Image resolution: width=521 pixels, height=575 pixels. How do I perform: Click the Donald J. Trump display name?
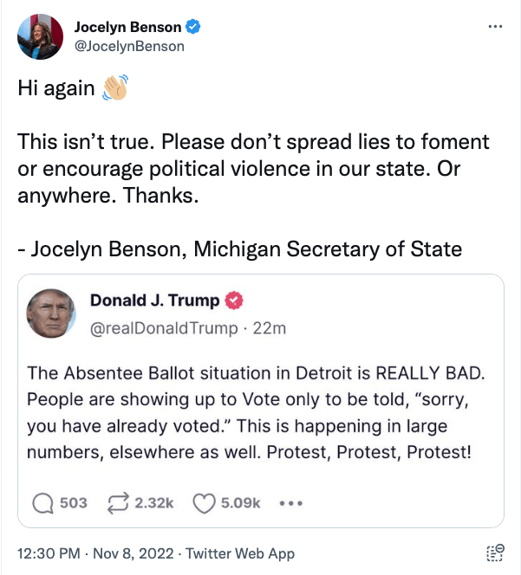coord(154,301)
